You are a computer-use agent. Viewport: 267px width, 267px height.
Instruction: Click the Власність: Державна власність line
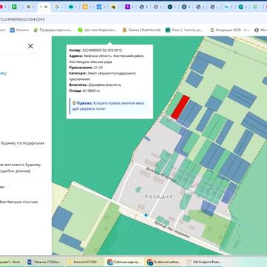coord(95,85)
